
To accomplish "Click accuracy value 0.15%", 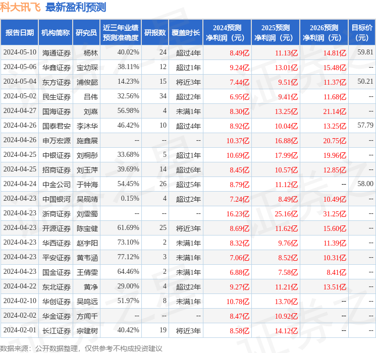I will [130, 198].
